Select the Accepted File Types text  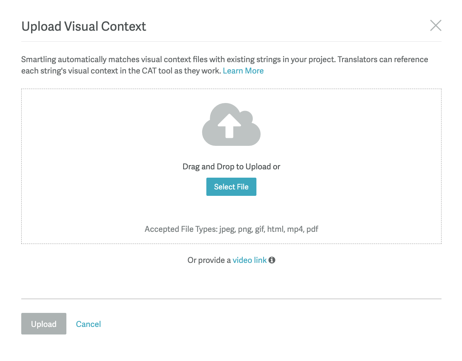coord(231,229)
